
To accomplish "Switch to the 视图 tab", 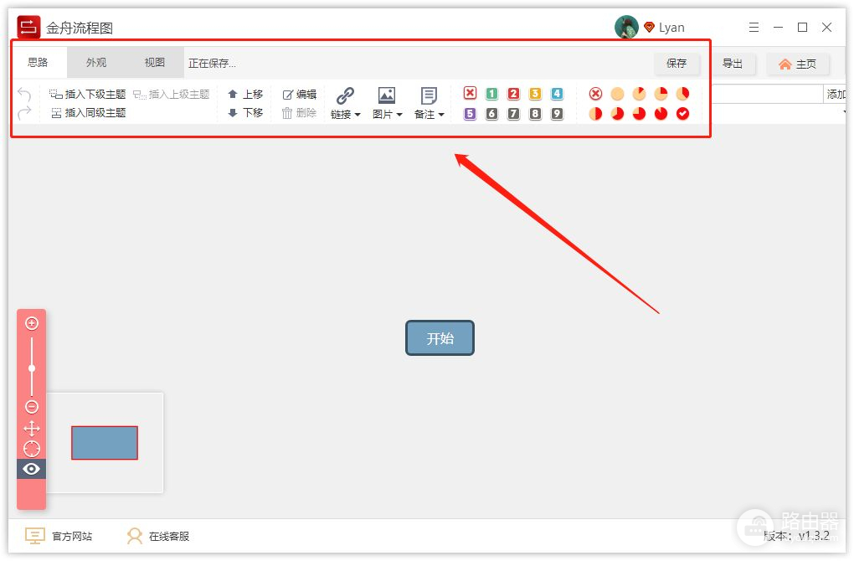I will coord(155,63).
